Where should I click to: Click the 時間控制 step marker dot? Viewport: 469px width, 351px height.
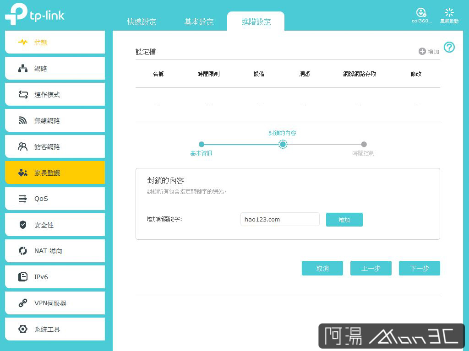point(364,145)
